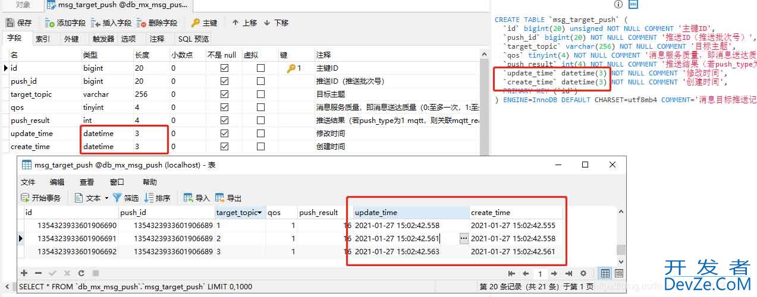The image size is (757, 297).
Task: Uncheck the Not null box for push_id
Action: point(224,81)
